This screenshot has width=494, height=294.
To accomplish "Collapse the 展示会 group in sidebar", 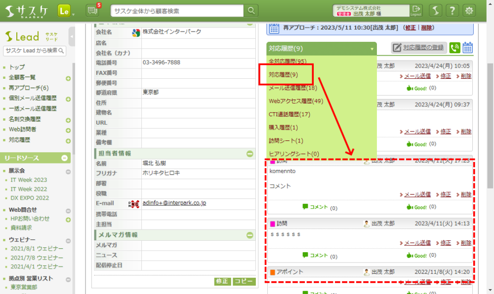I will coord(68,171).
